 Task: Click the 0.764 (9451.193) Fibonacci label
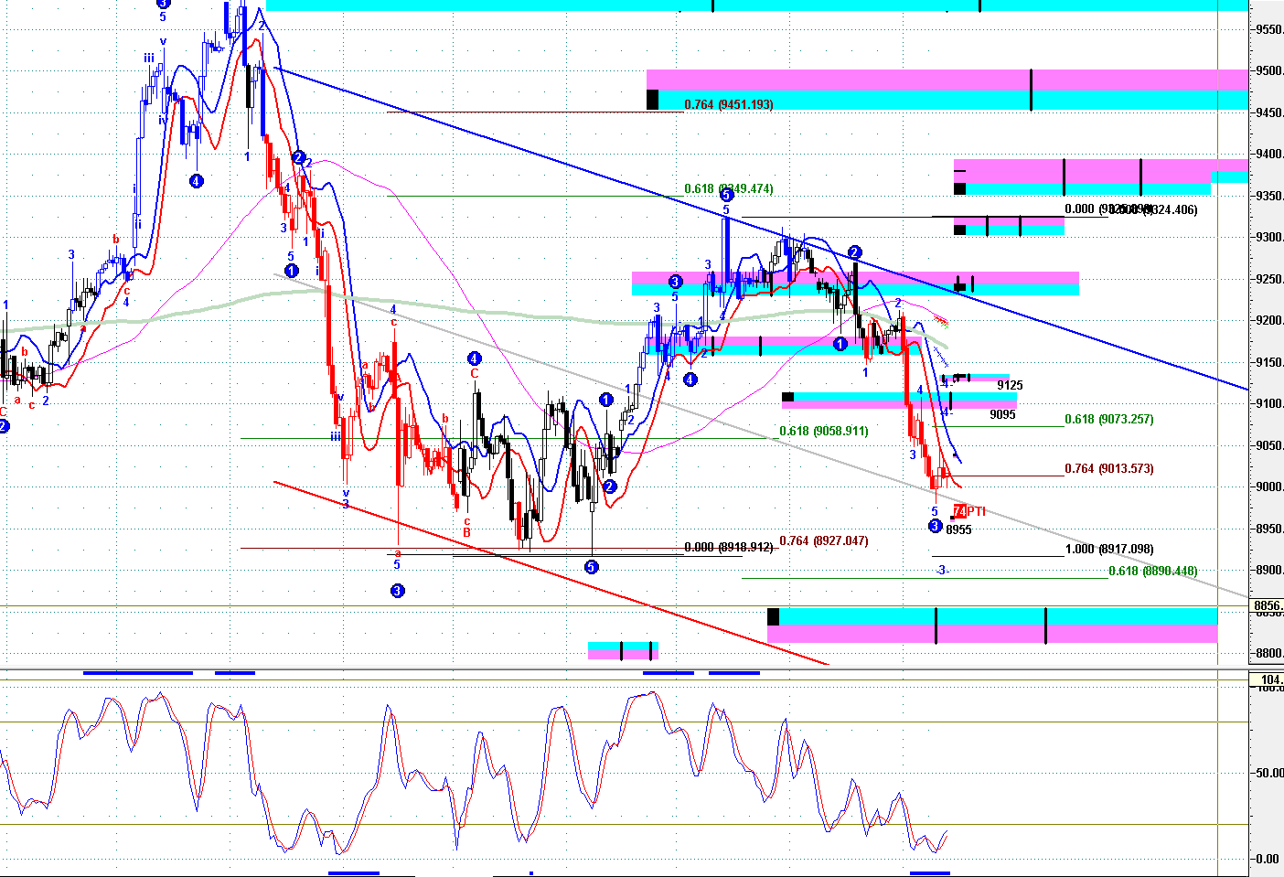[x=728, y=104]
